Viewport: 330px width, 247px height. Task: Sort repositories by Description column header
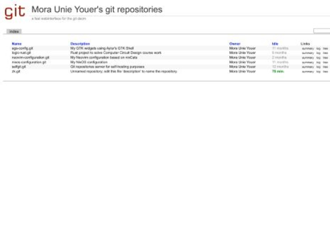80,43
